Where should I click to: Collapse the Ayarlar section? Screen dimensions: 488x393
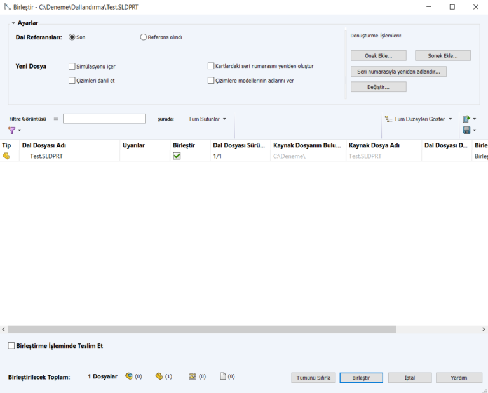tap(13, 23)
